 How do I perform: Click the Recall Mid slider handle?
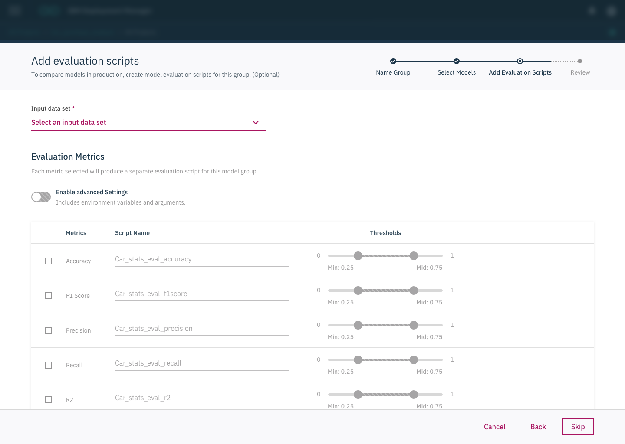414,360
